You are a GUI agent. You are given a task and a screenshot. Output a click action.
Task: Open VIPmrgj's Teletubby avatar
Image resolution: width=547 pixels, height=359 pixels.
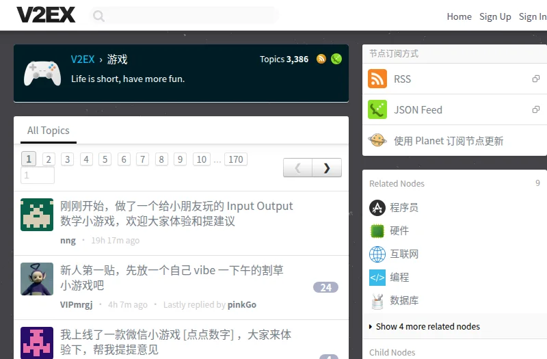37,279
